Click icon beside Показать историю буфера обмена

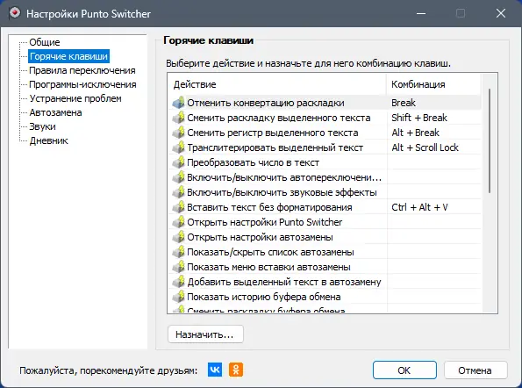(178, 297)
